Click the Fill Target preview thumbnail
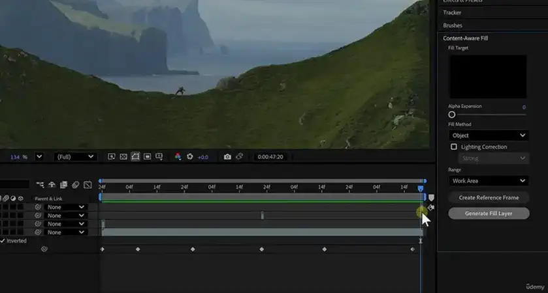Image resolution: width=548 pixels, height=293 pixels. [487, 76]
